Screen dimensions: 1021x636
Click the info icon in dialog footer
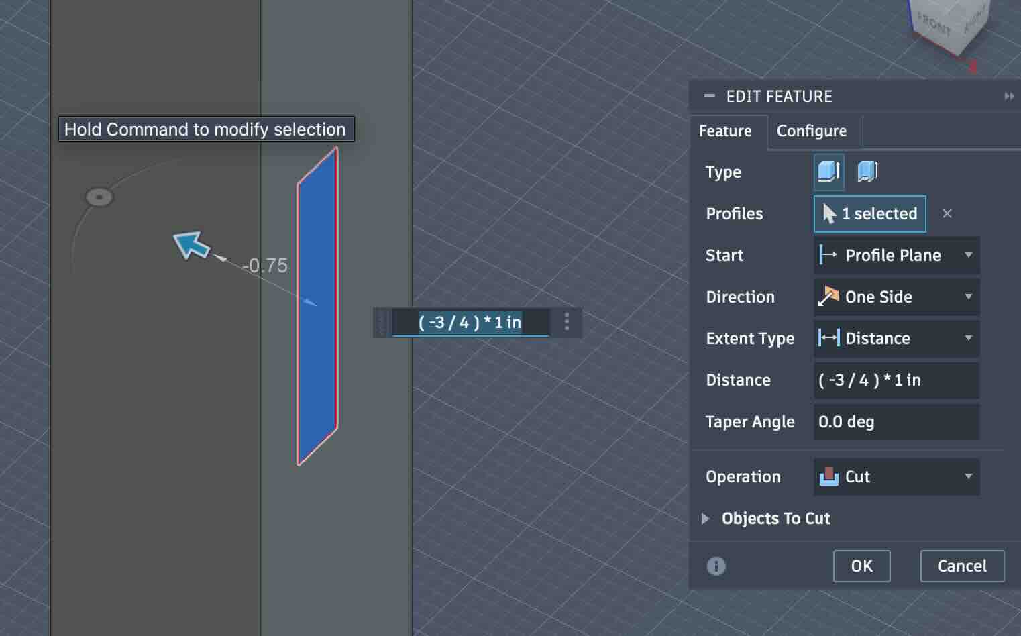(x=715, y=566)
